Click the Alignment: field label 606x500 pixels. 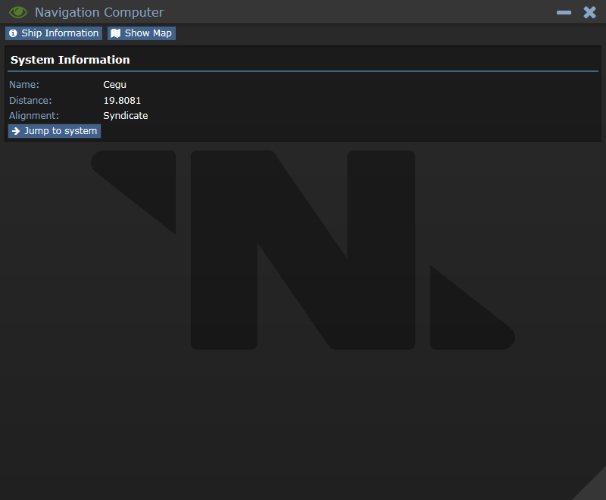tap(34, 116)
